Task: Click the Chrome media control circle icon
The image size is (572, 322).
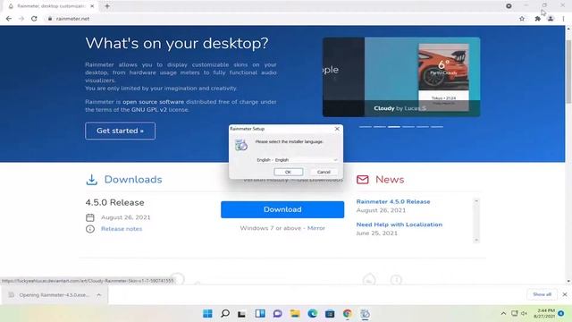Action: [509, 6]
